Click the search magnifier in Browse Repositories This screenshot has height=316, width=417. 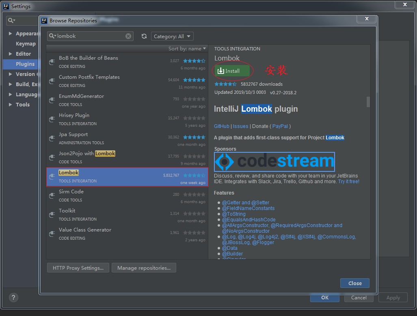point(52,36)
